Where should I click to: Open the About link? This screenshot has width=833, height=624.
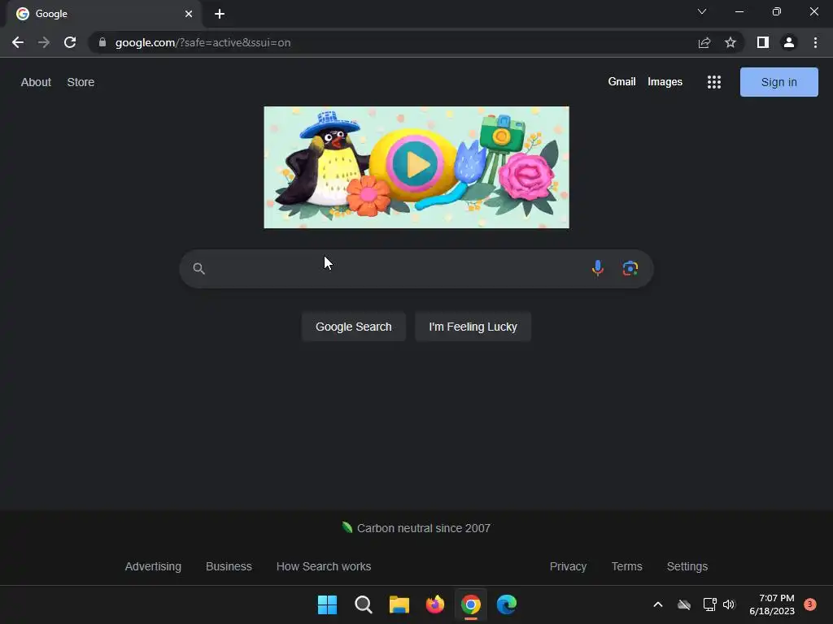coord(36,82)
